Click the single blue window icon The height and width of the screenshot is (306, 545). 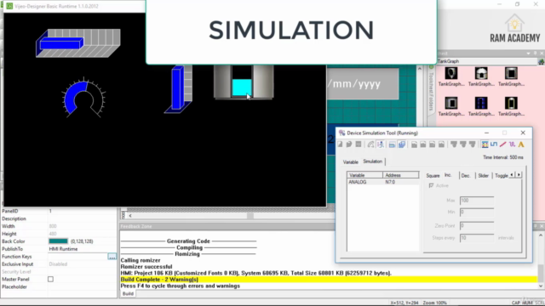click(392, 144)
